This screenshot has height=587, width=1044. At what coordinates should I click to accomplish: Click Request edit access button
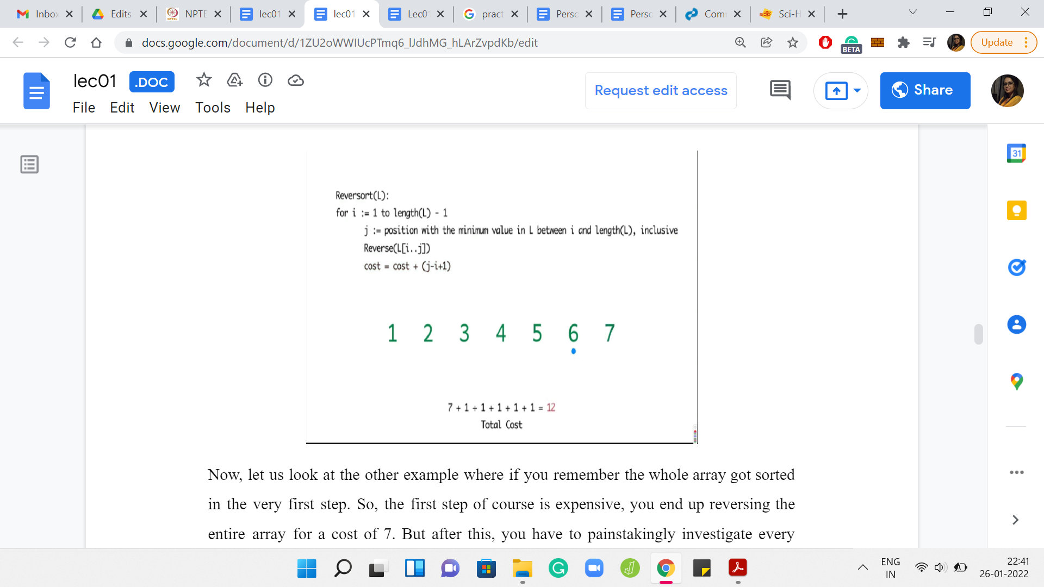(661, 90)
